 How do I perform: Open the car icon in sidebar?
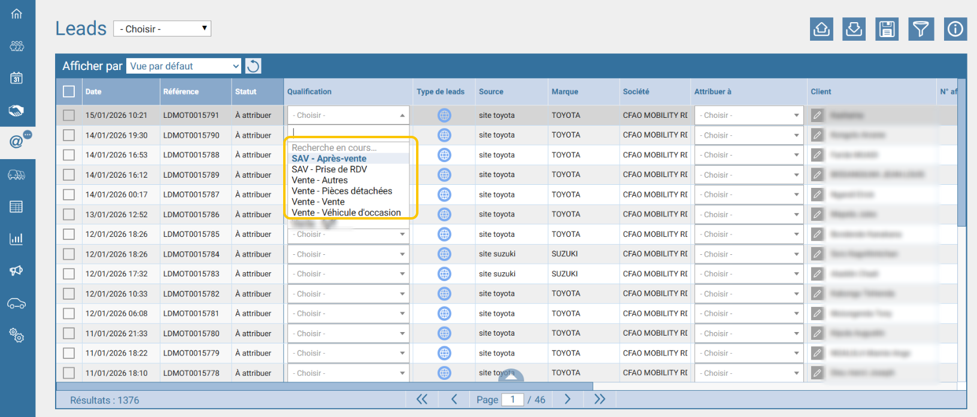(17, 303)
